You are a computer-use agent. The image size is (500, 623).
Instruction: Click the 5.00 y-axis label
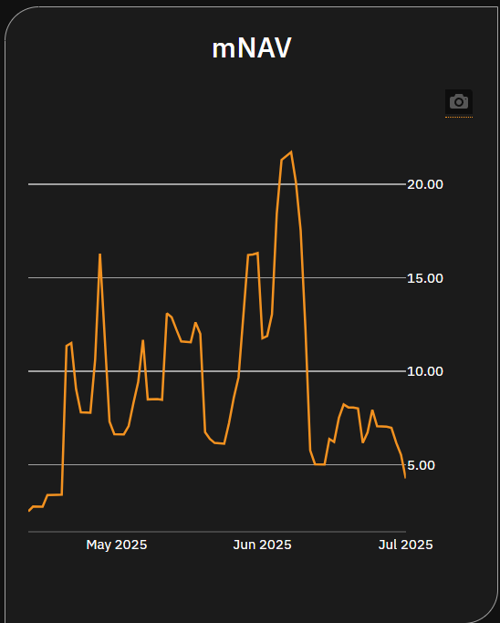tap(421, 465)
